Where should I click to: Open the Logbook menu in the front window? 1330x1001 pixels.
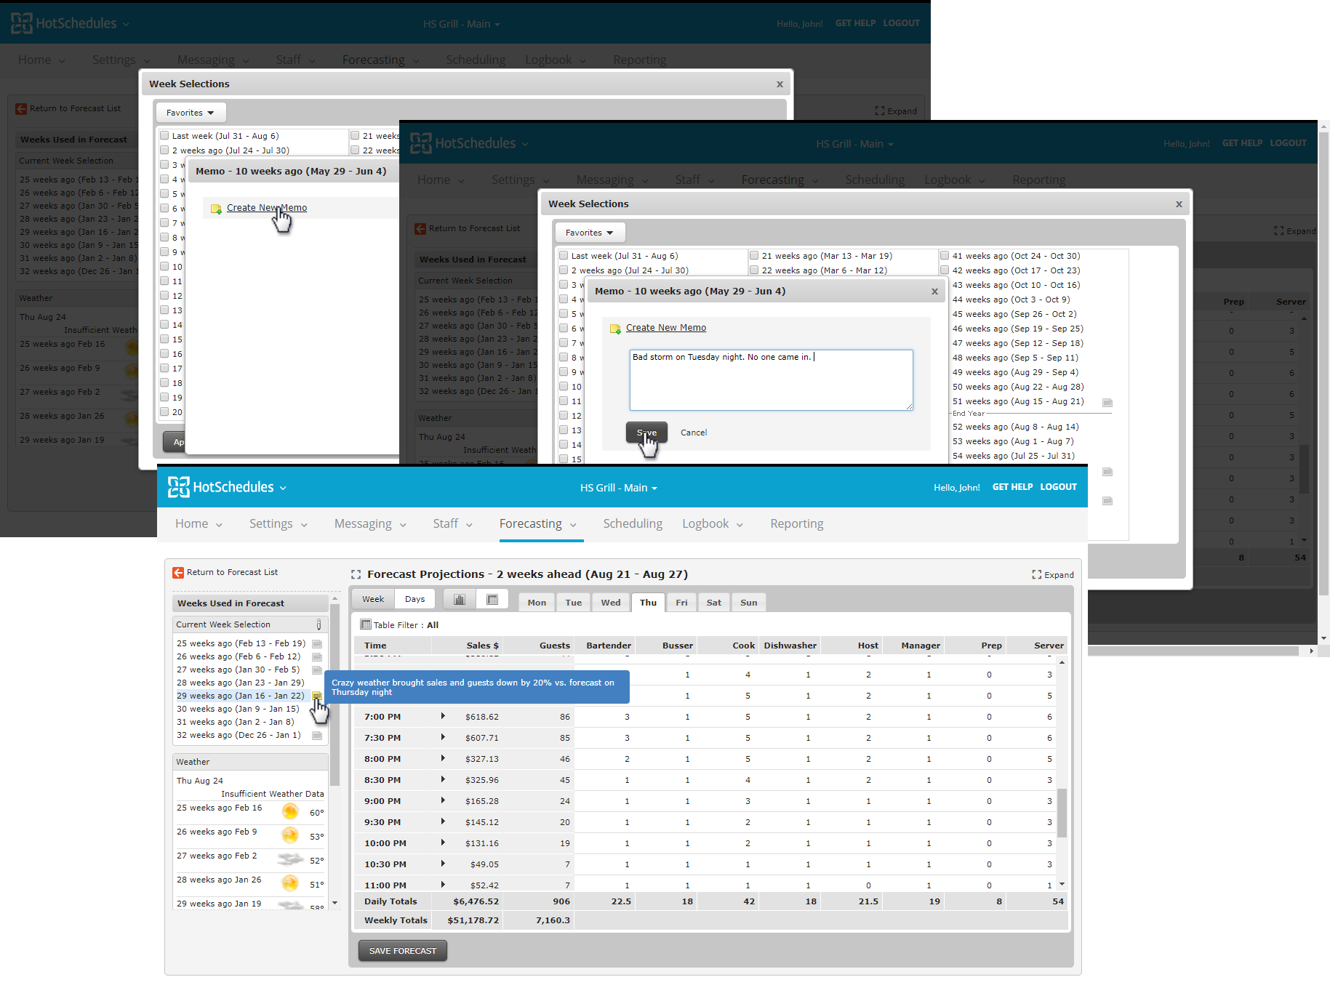pos(713,524)
